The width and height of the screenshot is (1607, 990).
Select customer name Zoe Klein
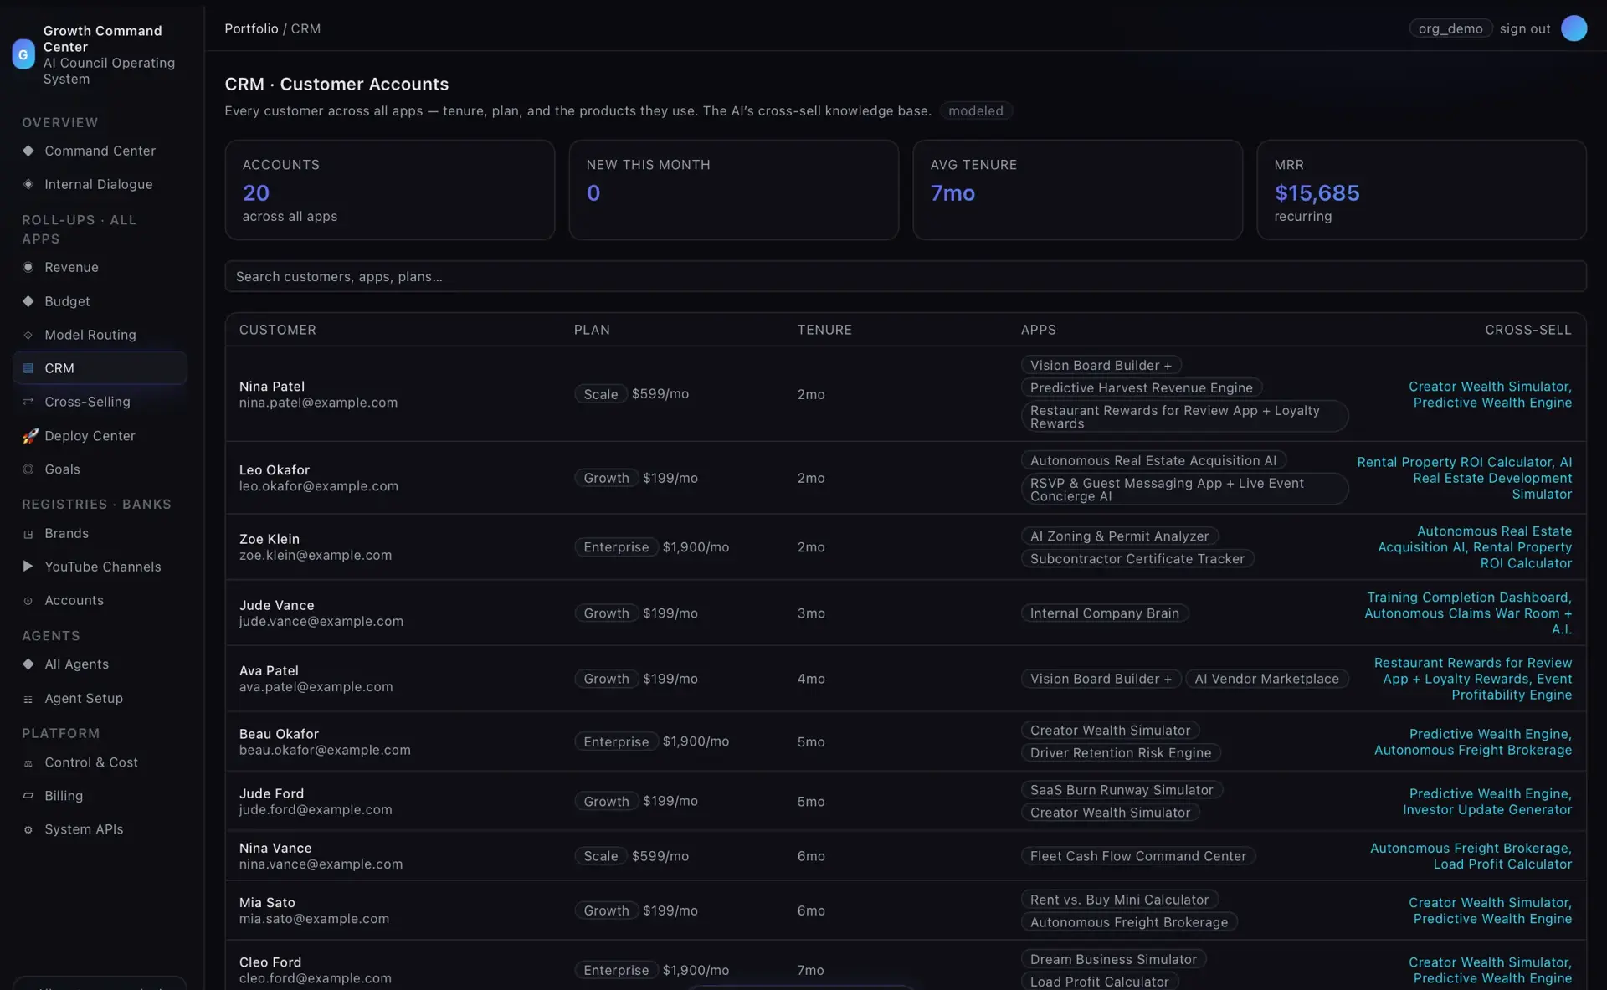tap(269, 539)
